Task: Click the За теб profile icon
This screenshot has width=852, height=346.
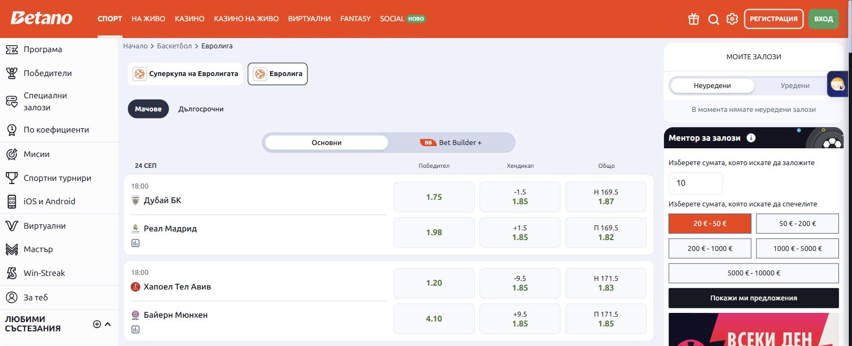Action: tap(11, 298)
